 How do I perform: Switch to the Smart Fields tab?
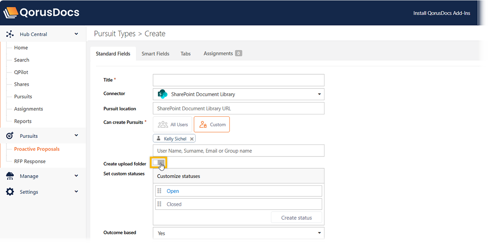(155, 54)
